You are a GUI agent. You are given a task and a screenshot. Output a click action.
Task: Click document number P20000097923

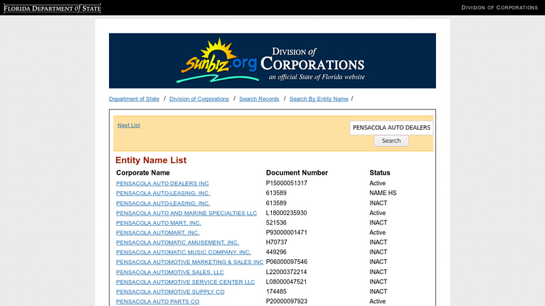coord(287,301)
